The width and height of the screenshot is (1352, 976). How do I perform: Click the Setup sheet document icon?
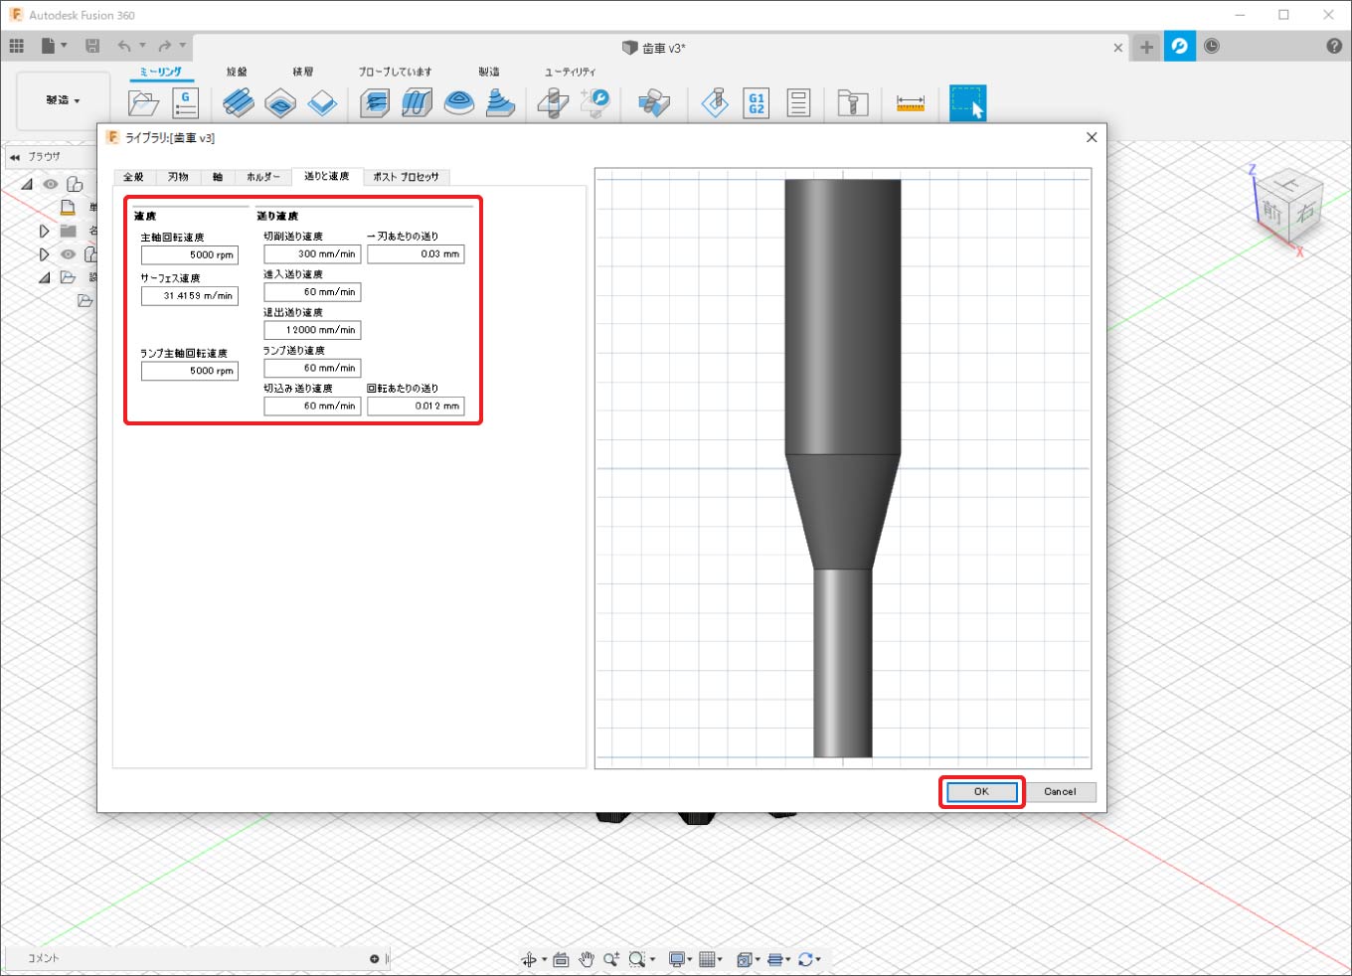click(798, 102)
